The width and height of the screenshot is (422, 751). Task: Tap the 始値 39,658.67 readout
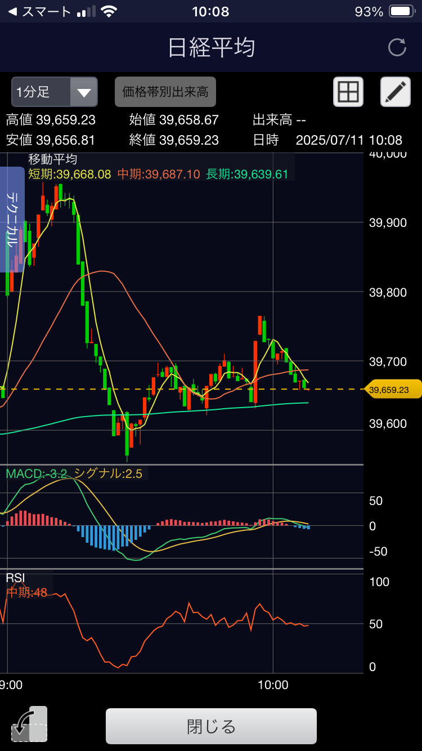tap(174, 120)
